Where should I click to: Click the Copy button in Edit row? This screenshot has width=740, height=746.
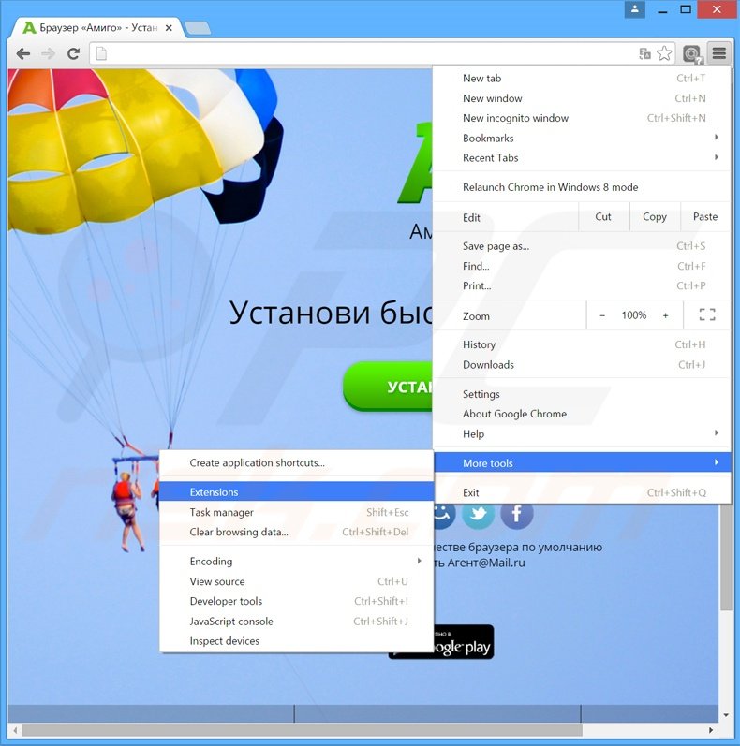pos(655,217)
